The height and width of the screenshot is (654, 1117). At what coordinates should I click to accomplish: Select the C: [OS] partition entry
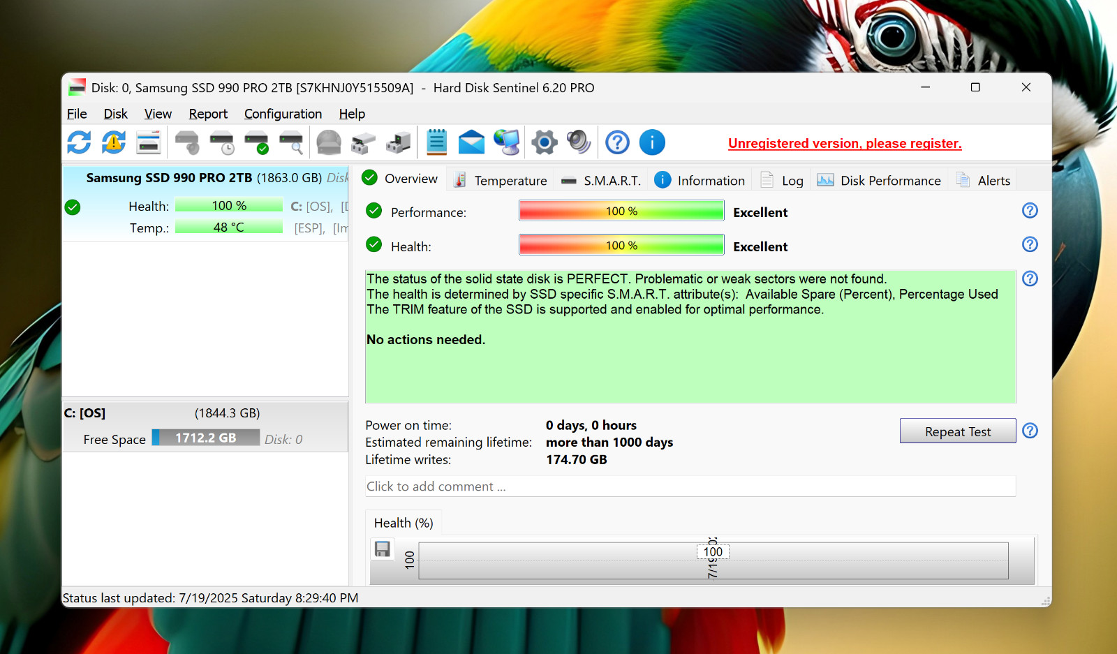[x=205, y=426]
